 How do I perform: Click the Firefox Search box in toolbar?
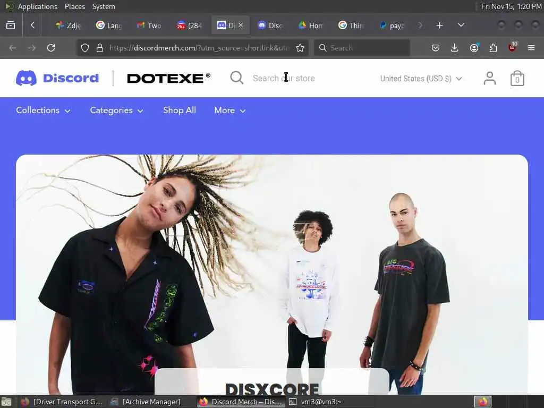(x=362, y=48)
